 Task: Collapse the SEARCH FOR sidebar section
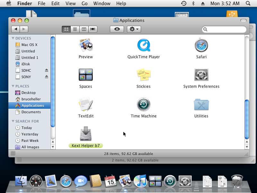click(x=13, y=121)
